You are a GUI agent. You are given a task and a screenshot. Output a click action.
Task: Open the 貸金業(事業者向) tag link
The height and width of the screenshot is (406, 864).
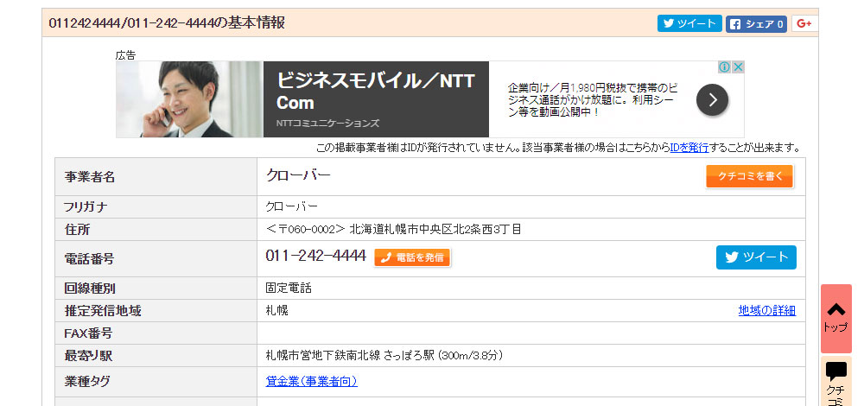pos(311,381)
